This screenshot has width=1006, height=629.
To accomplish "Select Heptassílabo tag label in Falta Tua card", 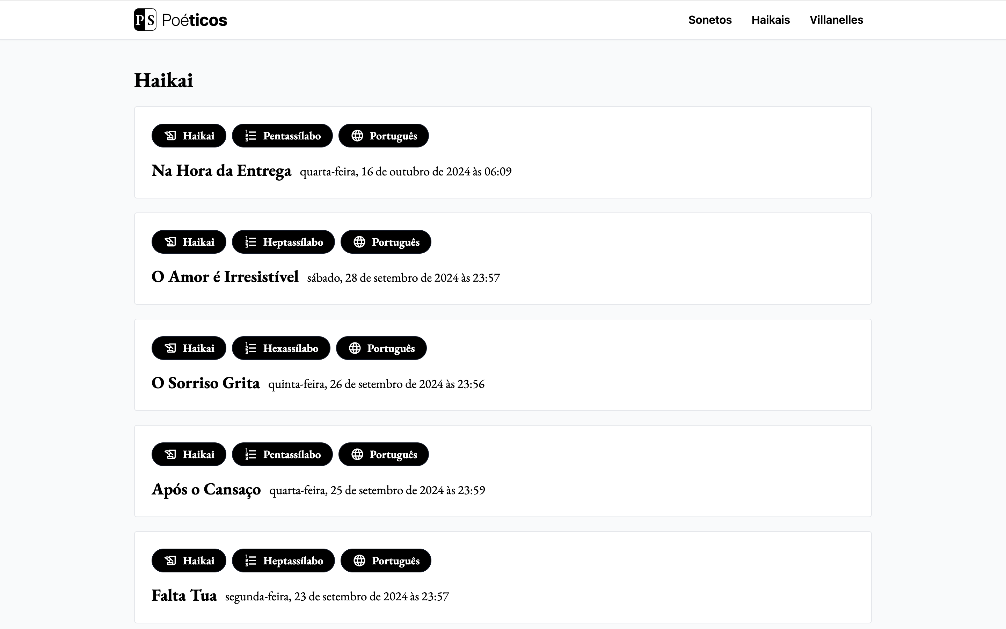I will pos(293,561).
